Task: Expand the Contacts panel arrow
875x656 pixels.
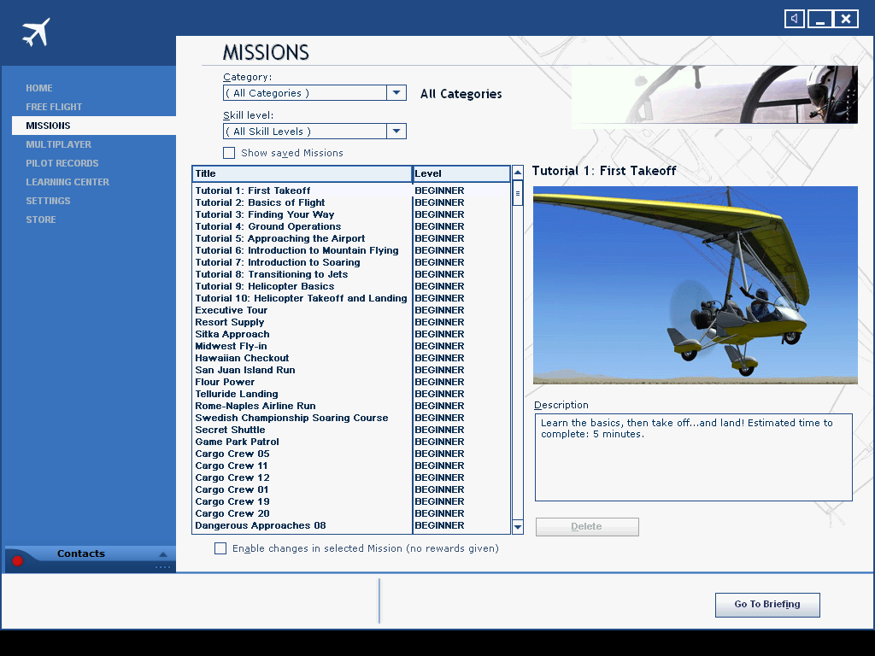Action: click(162, 554)
